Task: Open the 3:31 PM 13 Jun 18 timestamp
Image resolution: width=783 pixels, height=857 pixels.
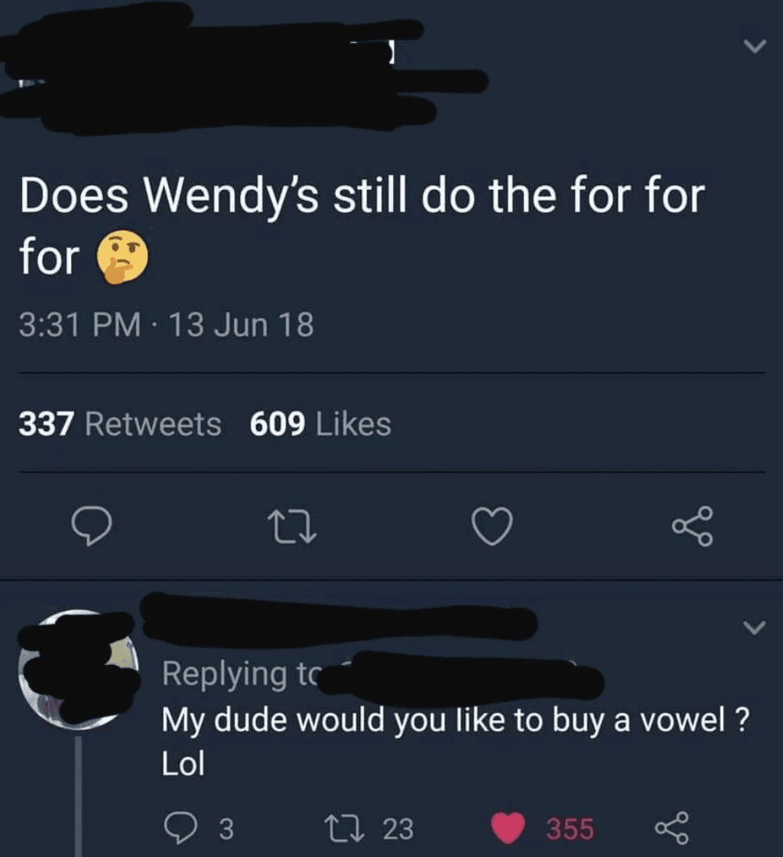Action: 167,325
